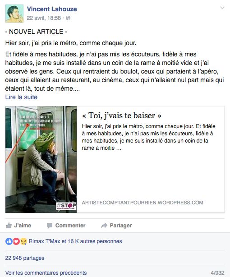Expand Voir les commentaires précédents

click(46, 272)
